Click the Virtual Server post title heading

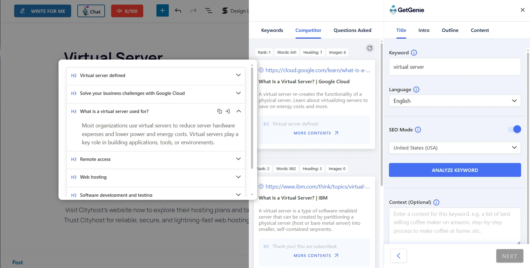[x=113, y=56]
